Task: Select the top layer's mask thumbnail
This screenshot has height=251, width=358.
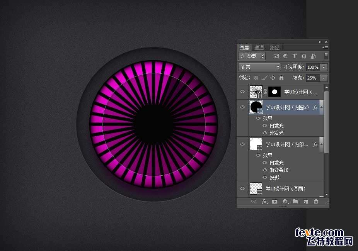Action: click(274, 92)
